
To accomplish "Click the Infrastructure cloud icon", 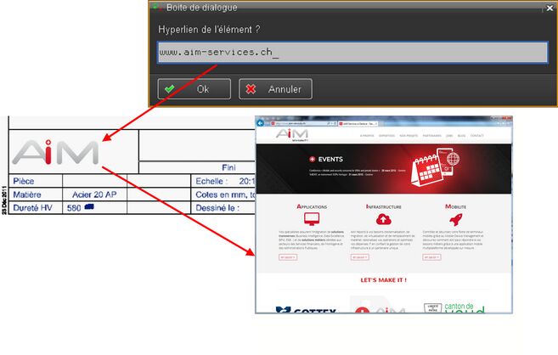I will pyautogui.click(x=384, y=219).
